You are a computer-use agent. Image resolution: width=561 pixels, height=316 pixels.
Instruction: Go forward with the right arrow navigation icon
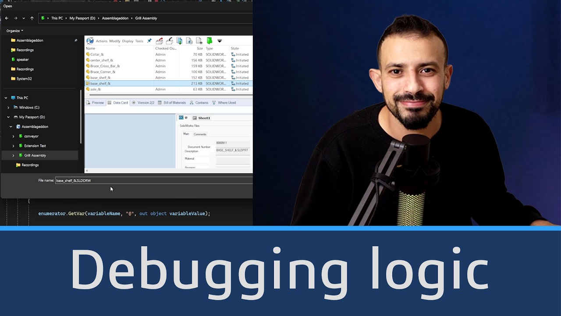pos(16,18)
